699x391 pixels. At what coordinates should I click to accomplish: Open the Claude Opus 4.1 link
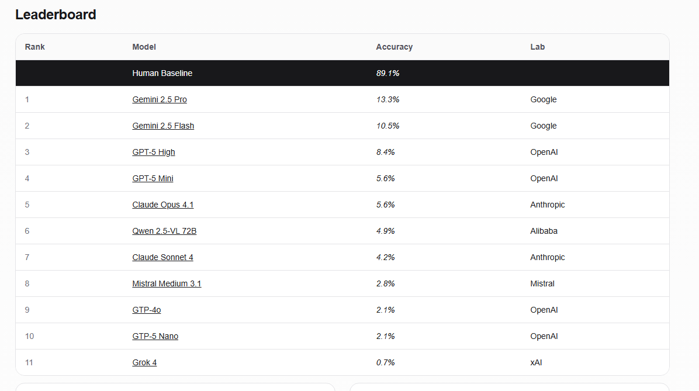[x=163, y=205]
